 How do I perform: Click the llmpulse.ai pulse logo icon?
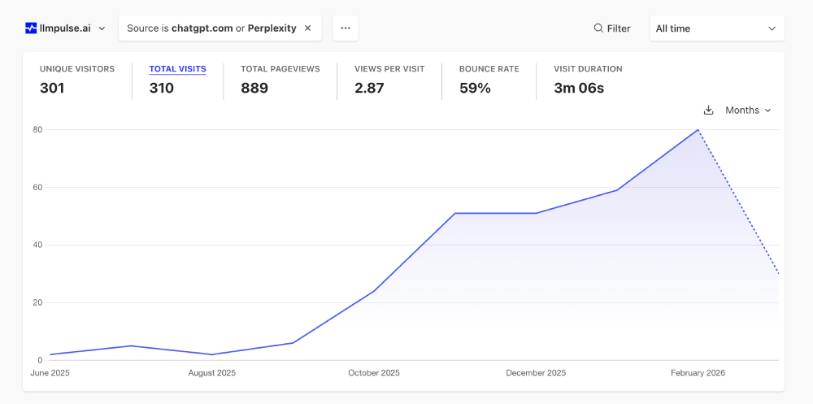click(x=31, y=28)
